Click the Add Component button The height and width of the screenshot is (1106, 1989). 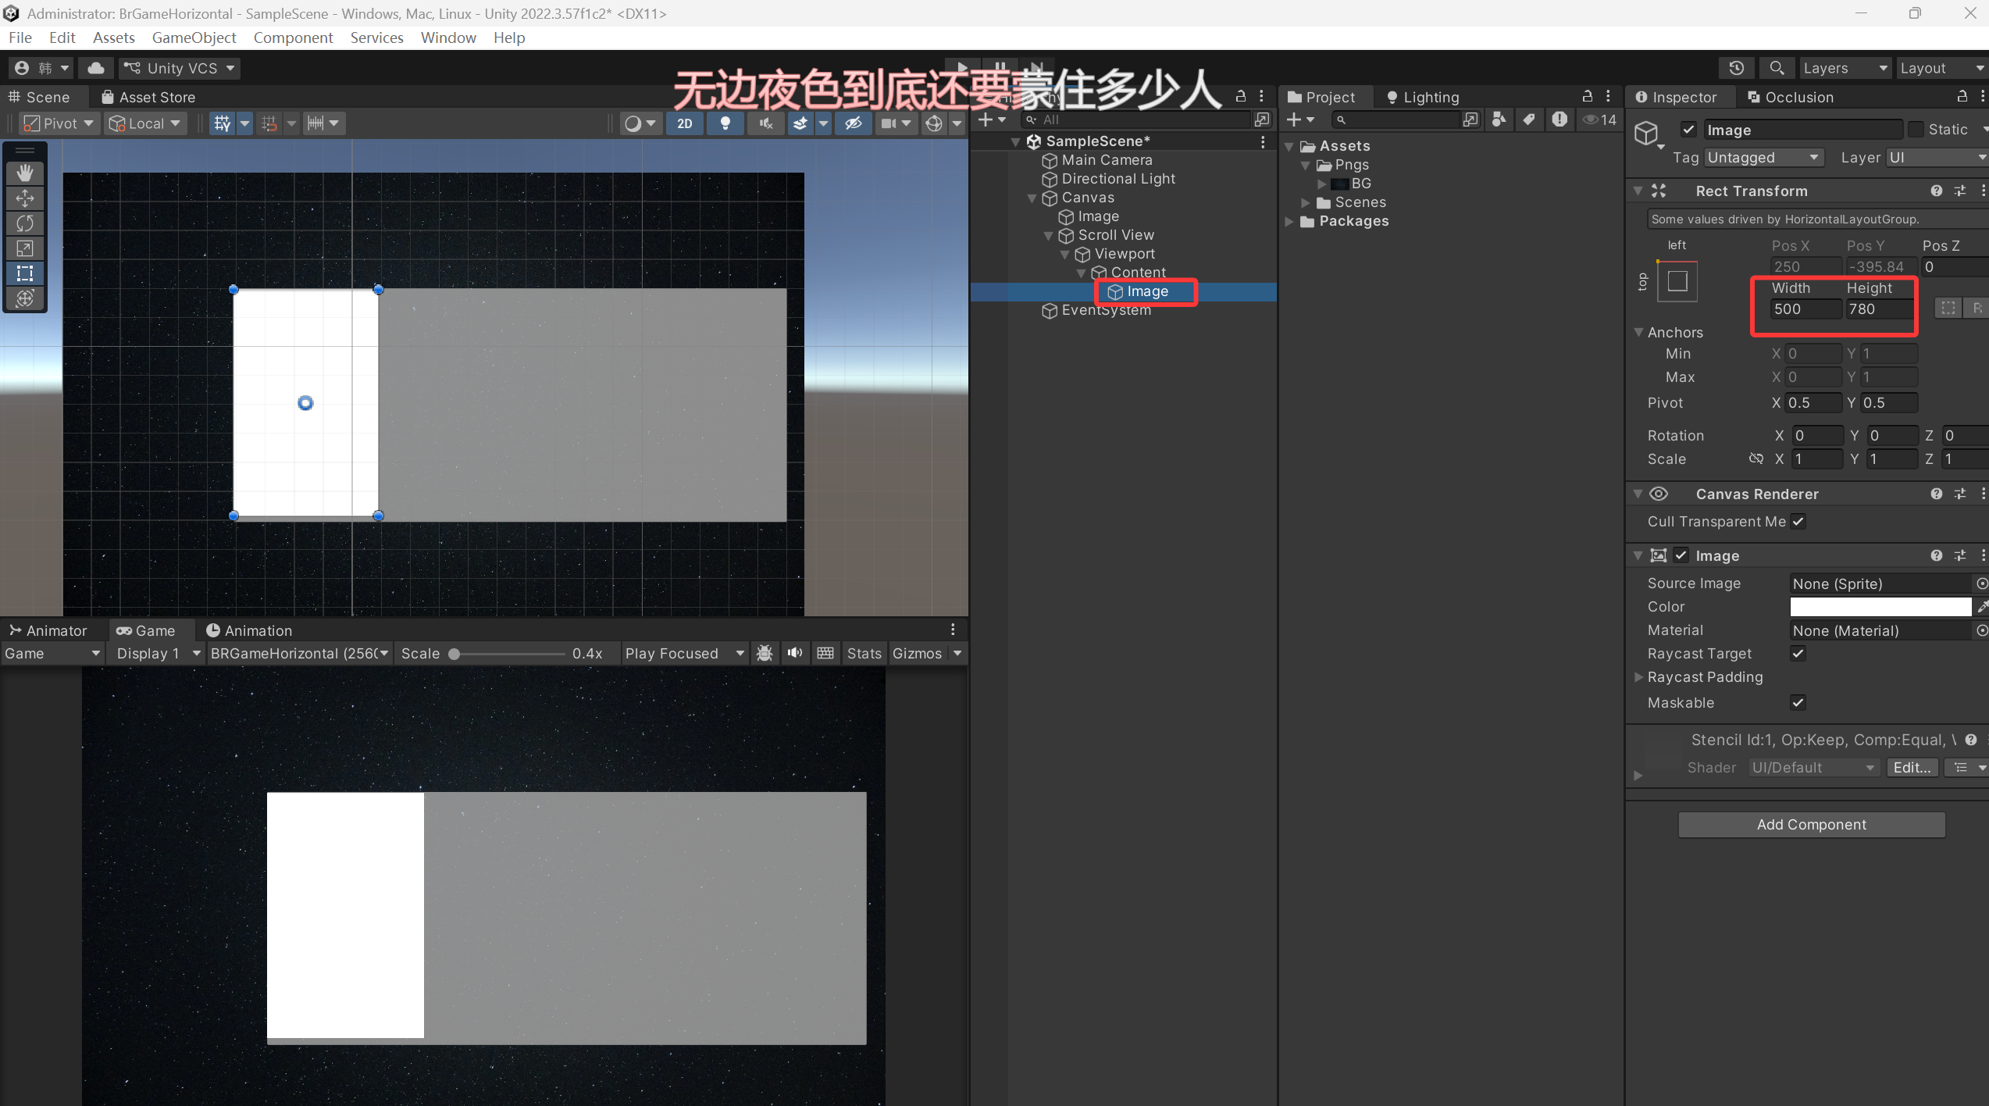(x=1811, y=824)
